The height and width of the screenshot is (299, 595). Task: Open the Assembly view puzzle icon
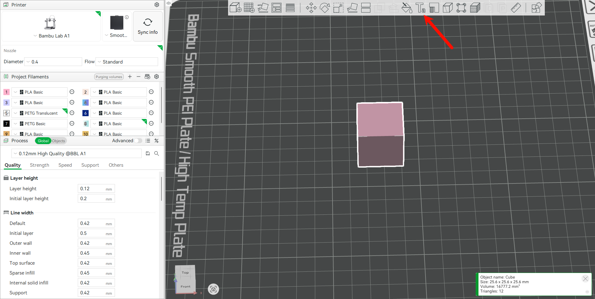pyautogui.click(x=536, y=7)
